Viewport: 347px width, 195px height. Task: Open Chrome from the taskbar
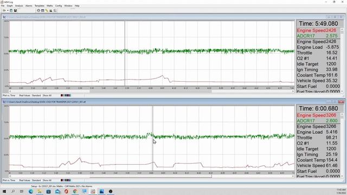click(x=75, y=191)
